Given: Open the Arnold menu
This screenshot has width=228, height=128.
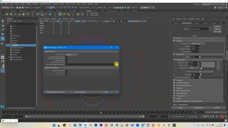Looking at the screenshot, I should tap(84, 4).
